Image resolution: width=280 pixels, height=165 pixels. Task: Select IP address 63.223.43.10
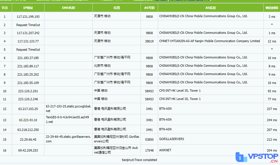(28, 120)
